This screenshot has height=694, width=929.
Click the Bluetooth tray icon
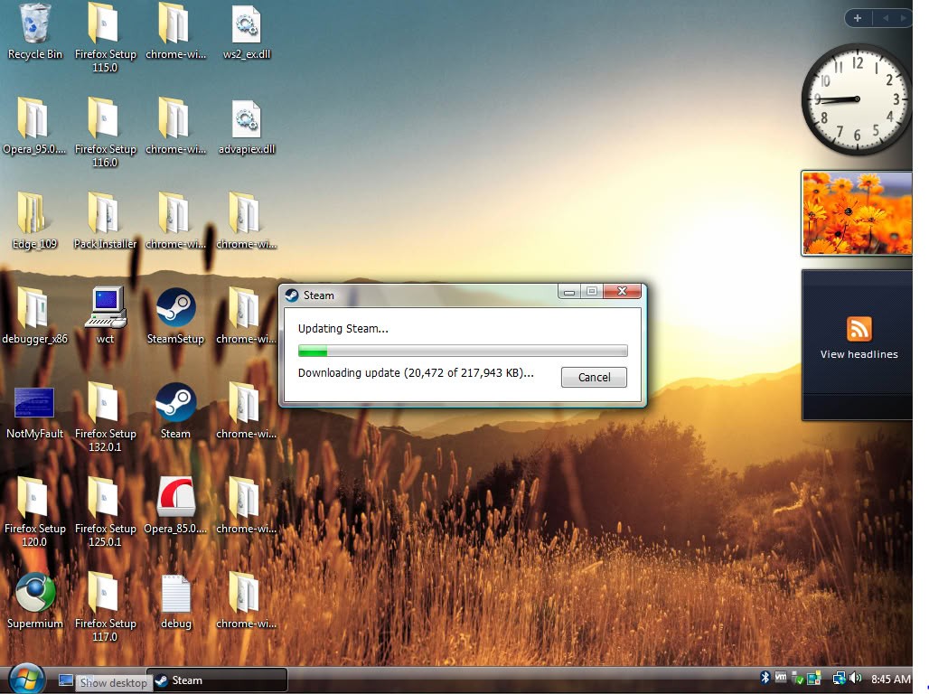click(x=765, y=678)
